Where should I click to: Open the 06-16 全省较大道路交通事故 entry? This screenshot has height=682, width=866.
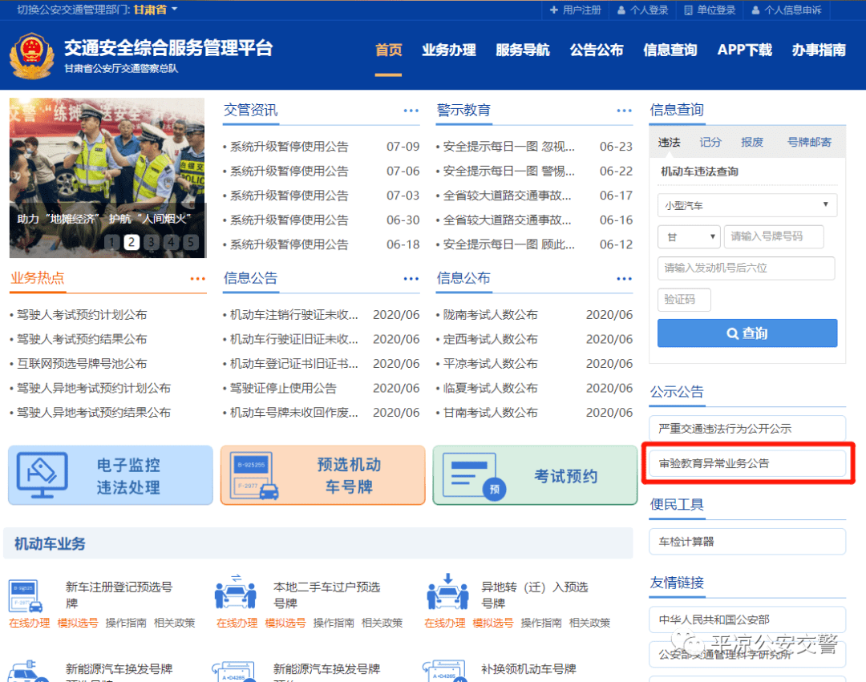click(508, 220)
